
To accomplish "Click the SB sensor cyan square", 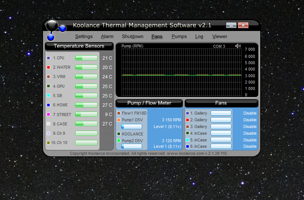I will (49, 96).
